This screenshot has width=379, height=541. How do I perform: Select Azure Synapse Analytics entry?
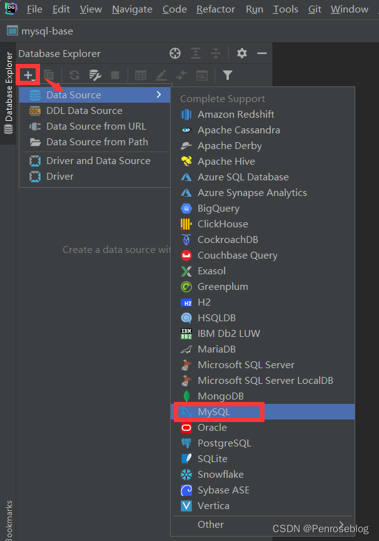(x=263, y=192)
